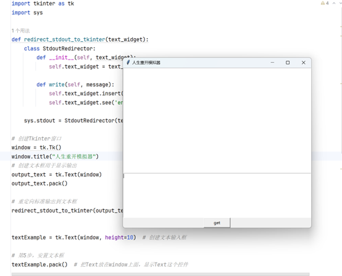This screenshot has width=342, height=276.
Task: Place cursor on the window.title line
Action: [x=55, y=156]
